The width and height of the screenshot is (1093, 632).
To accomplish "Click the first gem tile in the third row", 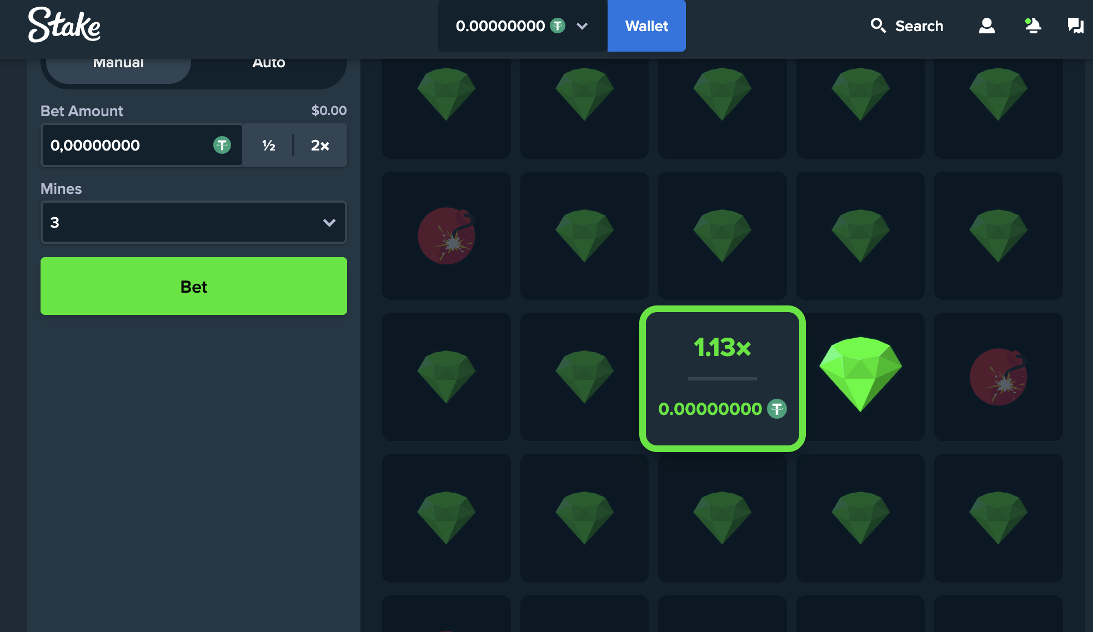I will (x=447, y=377).
